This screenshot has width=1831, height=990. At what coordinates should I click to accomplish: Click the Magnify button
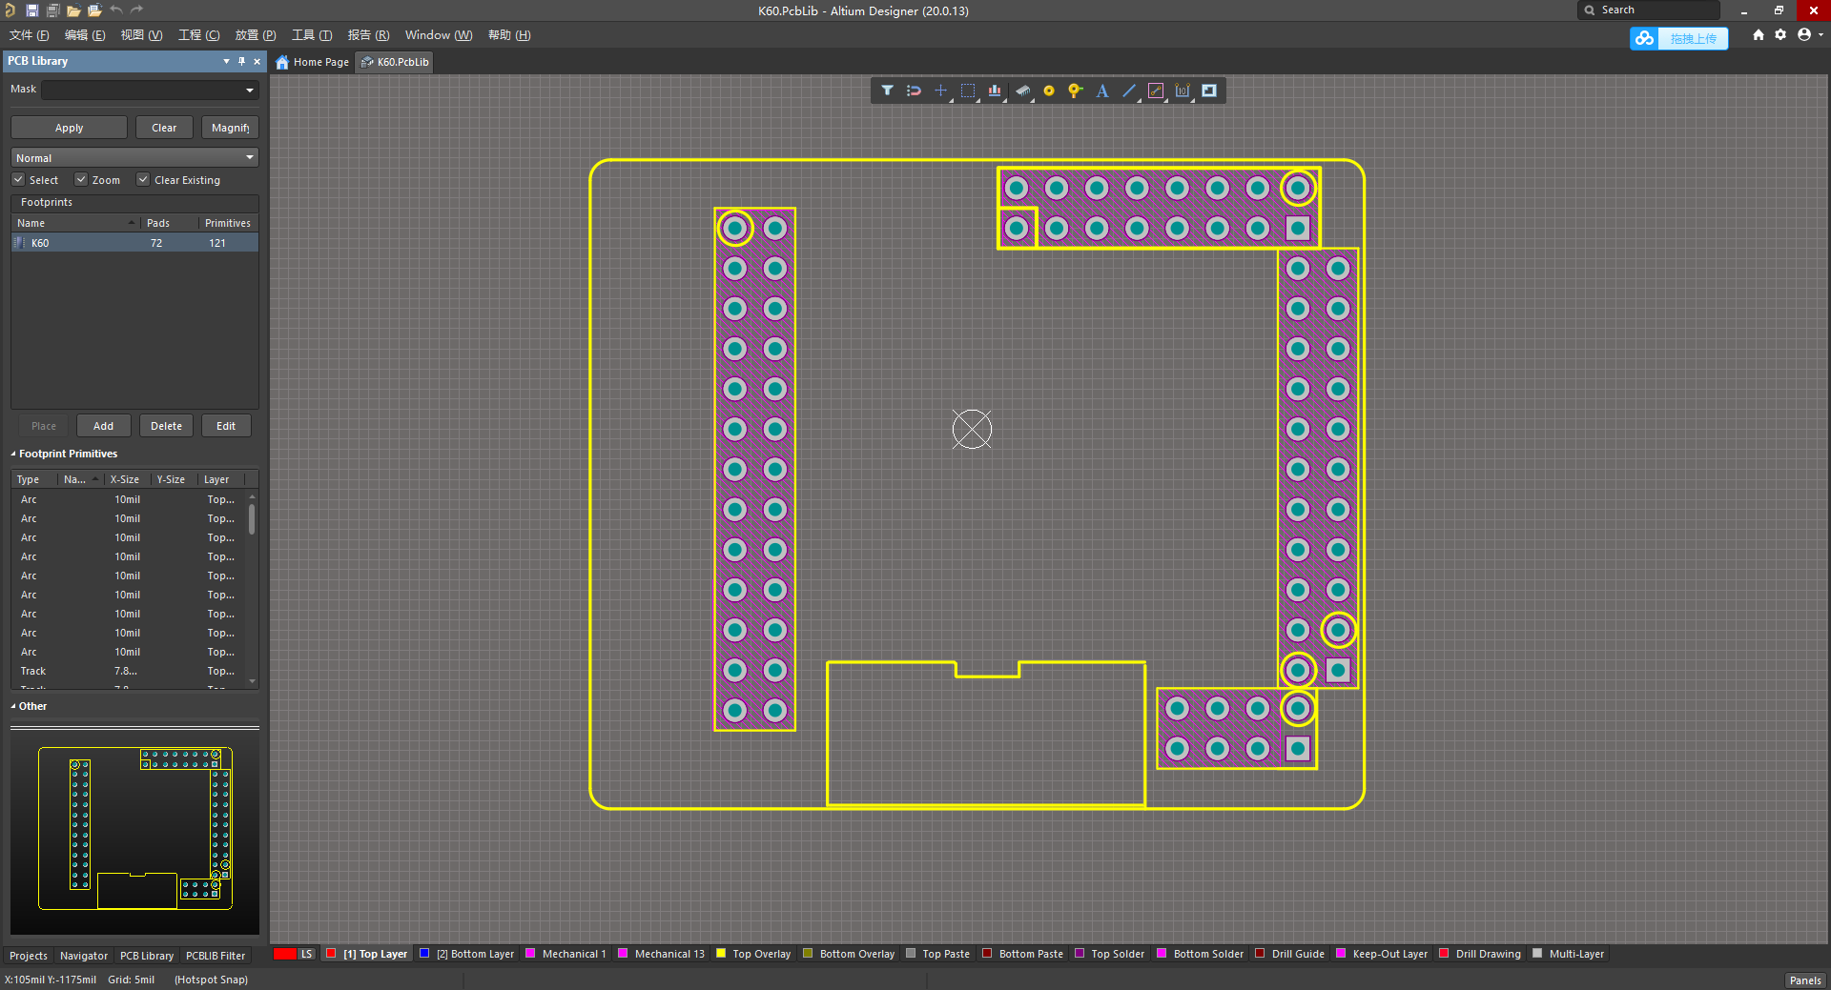point(230,128)
